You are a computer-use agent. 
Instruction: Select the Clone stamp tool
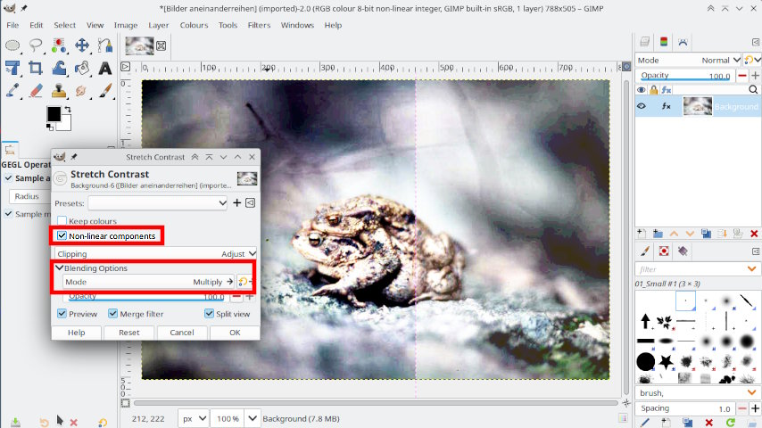[59, 91]
